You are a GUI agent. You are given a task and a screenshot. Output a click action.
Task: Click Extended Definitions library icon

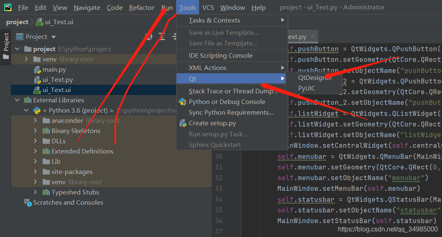[x=46, y=151]
